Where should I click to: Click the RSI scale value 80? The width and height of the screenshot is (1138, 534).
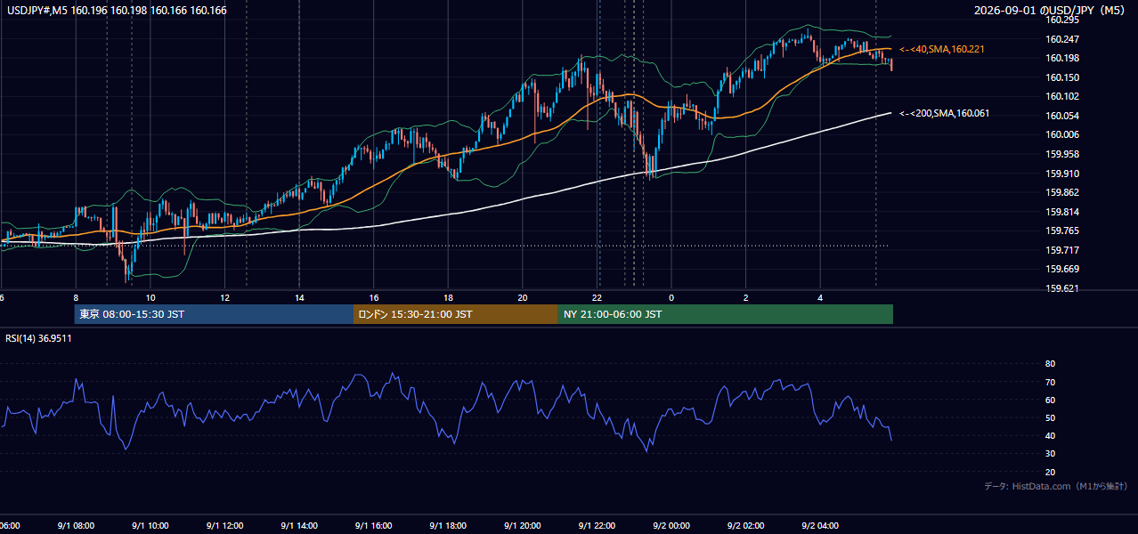click(1050, 364)
